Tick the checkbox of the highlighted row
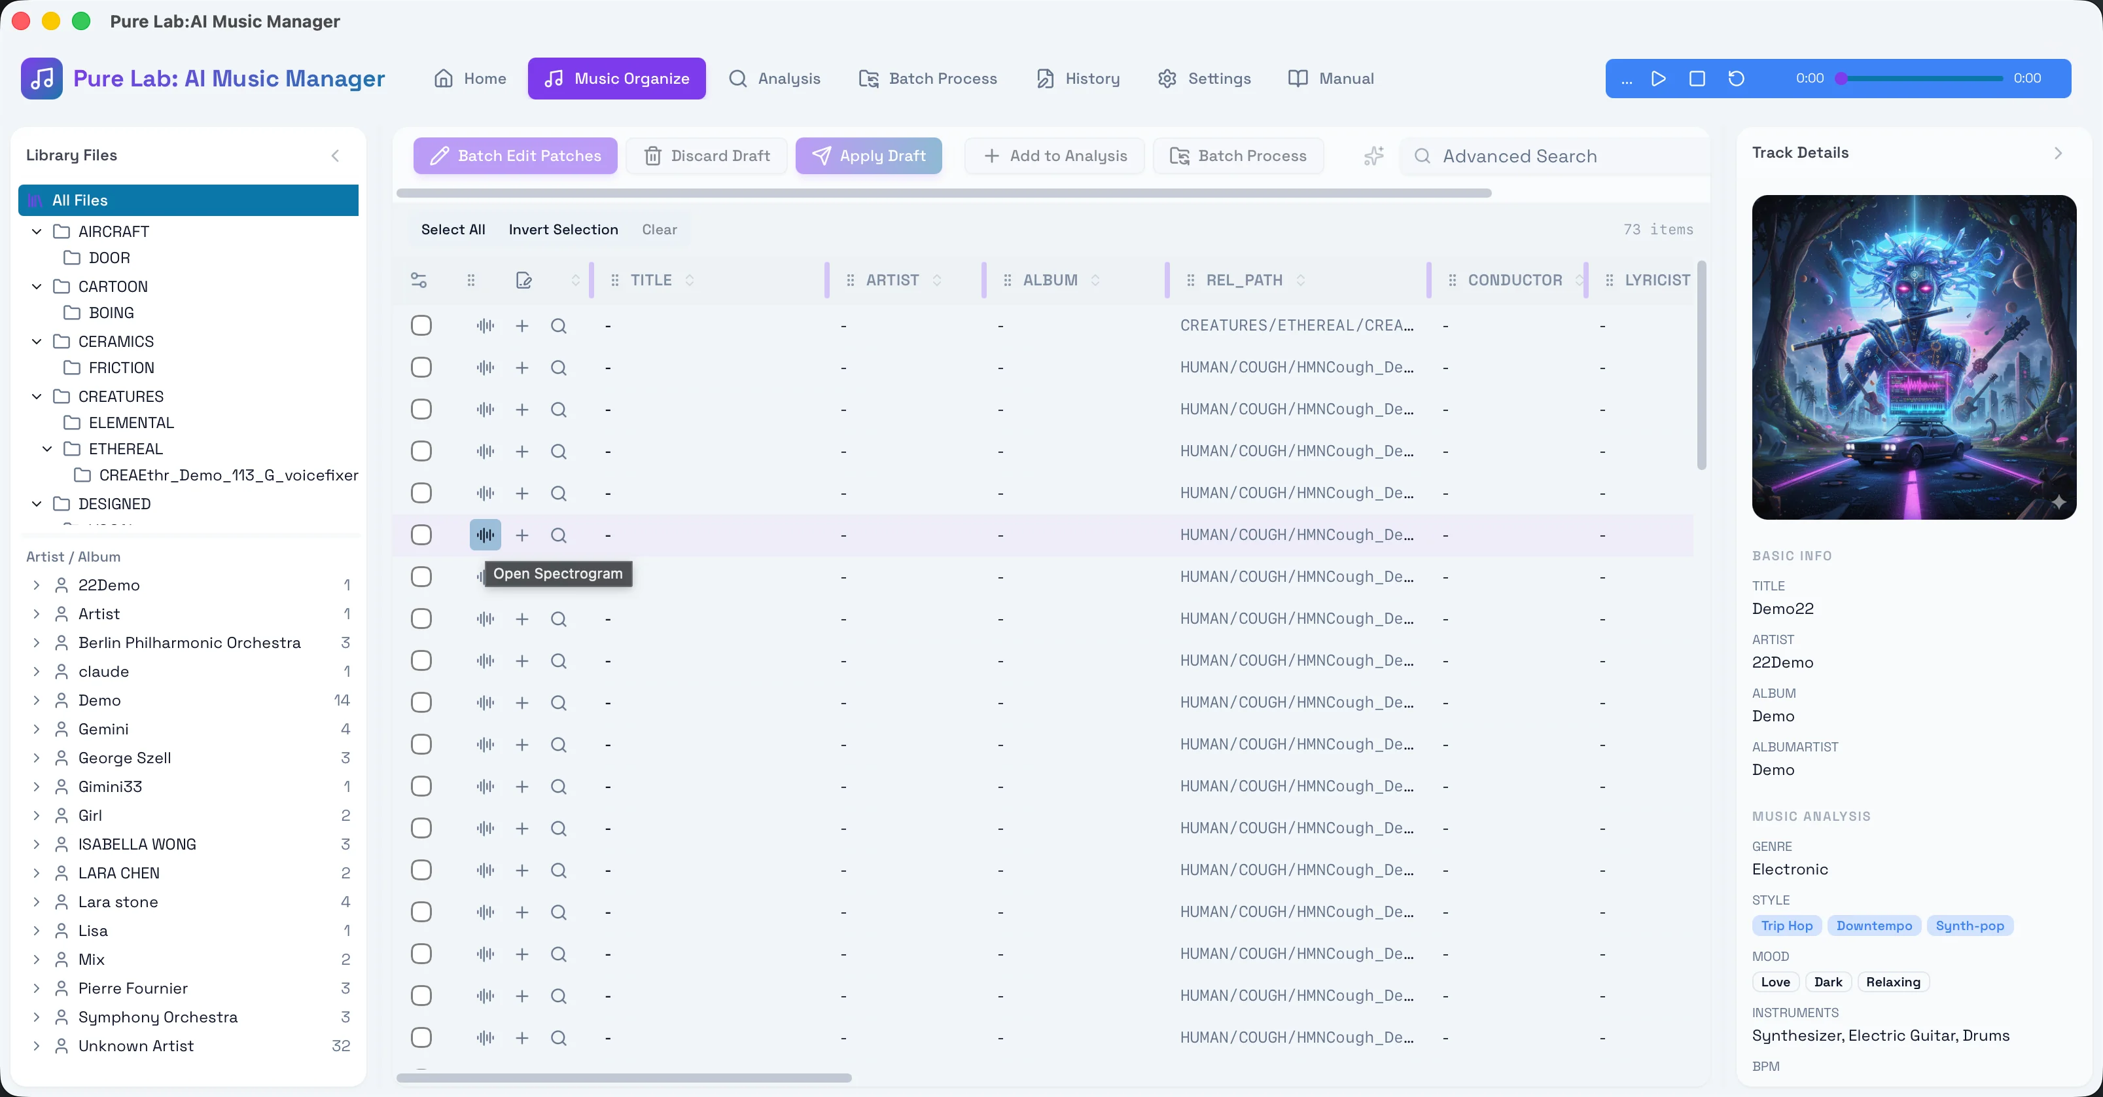 pyautogui.click(x=421, y=535)
